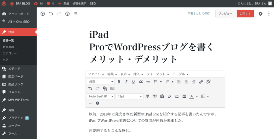This screenshot has height=139, width=274.
Task: Insert a bulleted list
Action: point(156,82)
